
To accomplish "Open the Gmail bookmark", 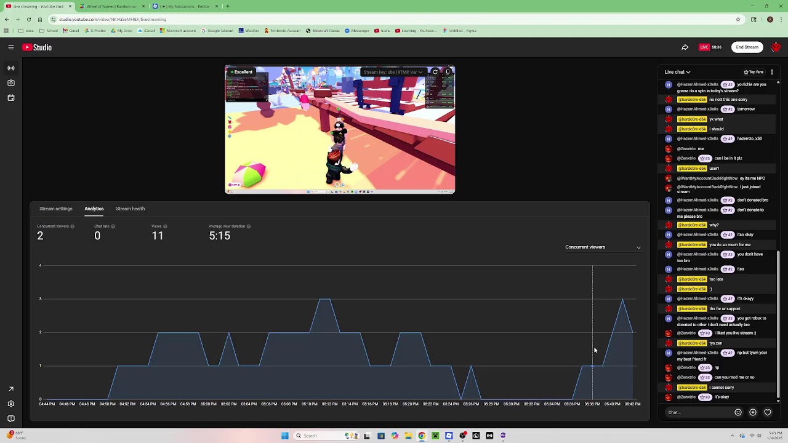I will pos(71,31).
